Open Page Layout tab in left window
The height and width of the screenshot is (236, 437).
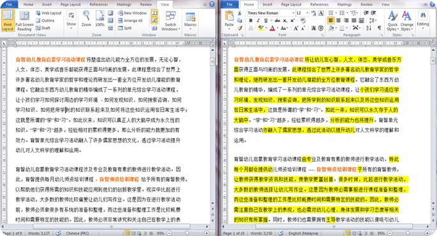click(71, 4)
